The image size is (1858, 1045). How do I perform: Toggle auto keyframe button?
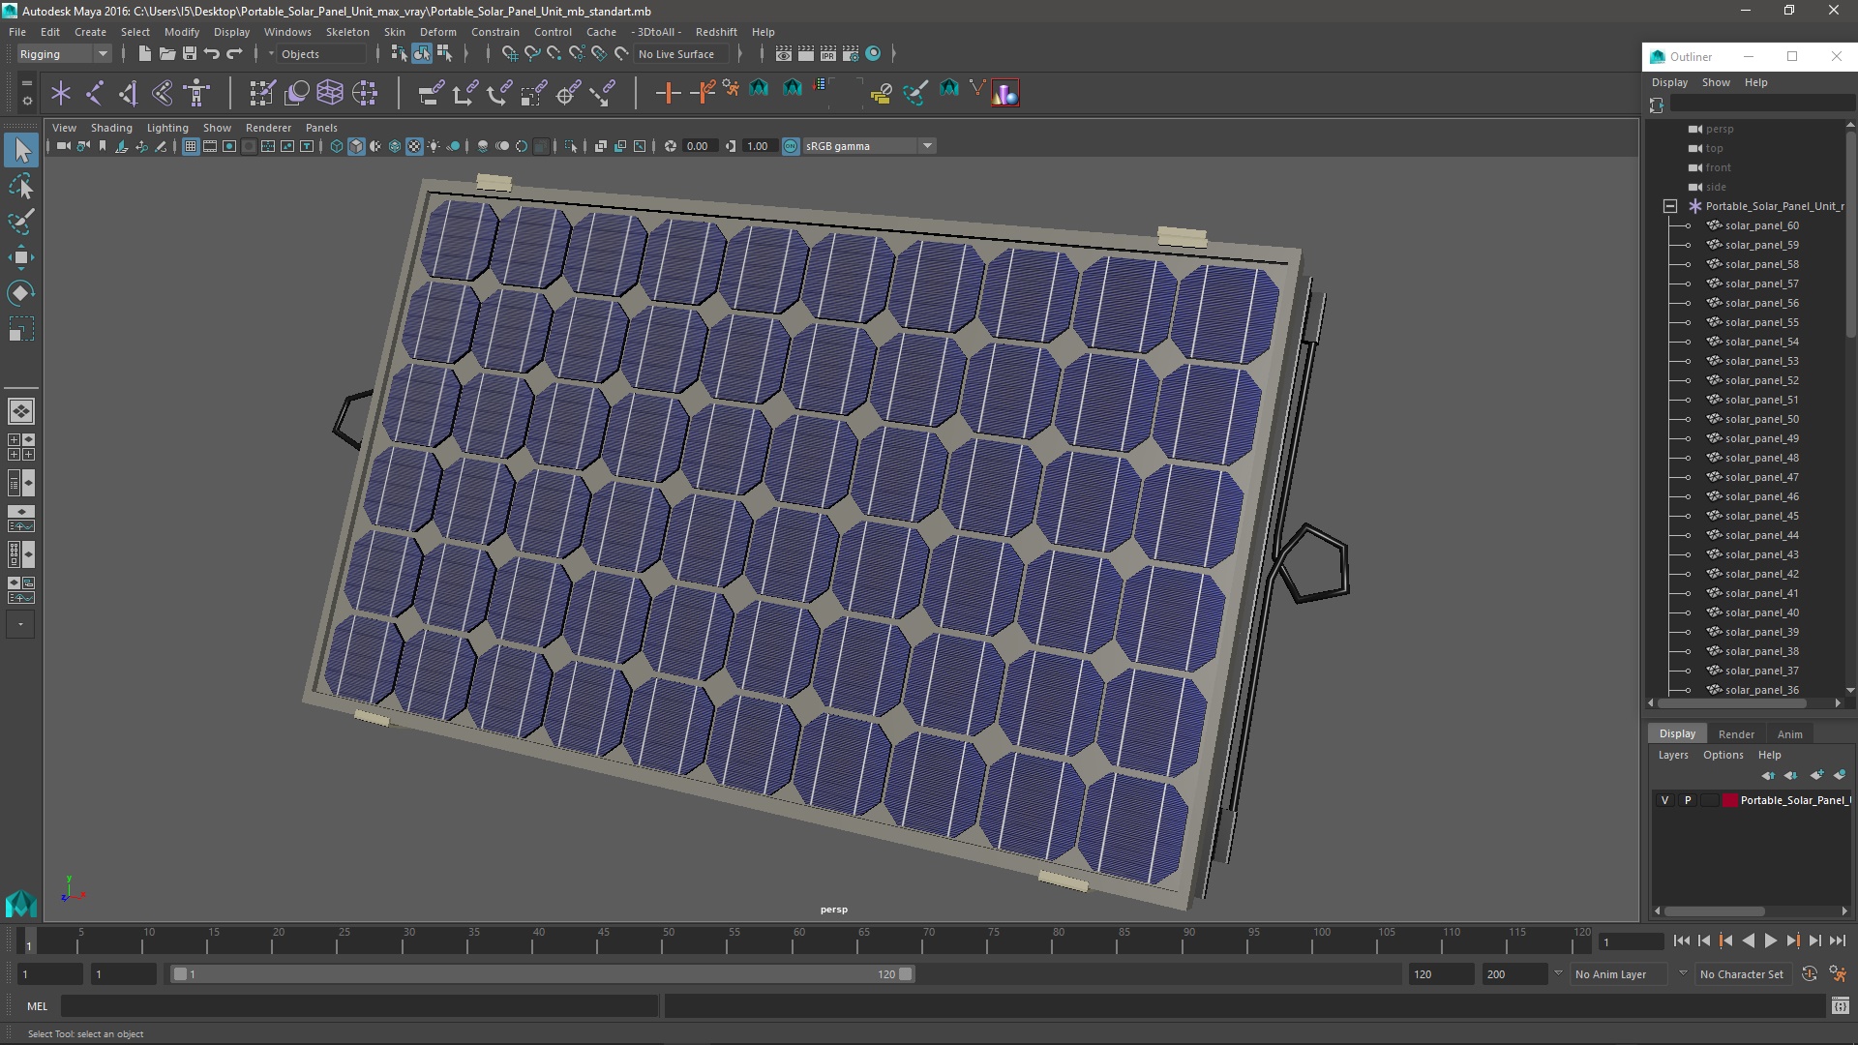click(x=1809, y=974)
